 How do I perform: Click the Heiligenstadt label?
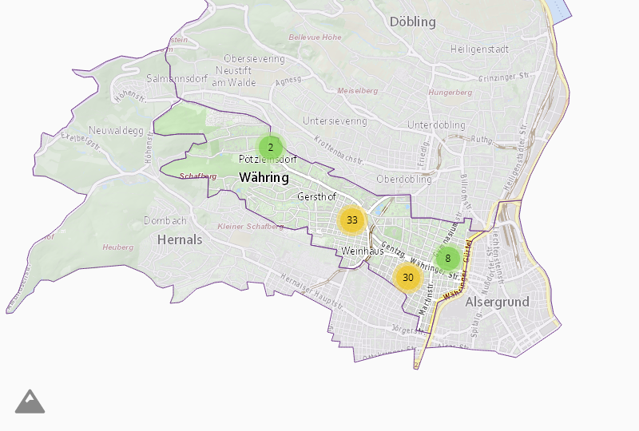point(480,49)
